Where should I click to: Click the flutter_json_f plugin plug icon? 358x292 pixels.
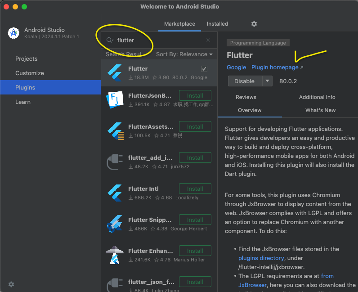click(115, 285)
